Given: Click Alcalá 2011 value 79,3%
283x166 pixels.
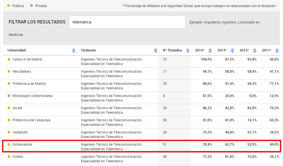Looking at the screenshot, I should [x=274, y=108].
